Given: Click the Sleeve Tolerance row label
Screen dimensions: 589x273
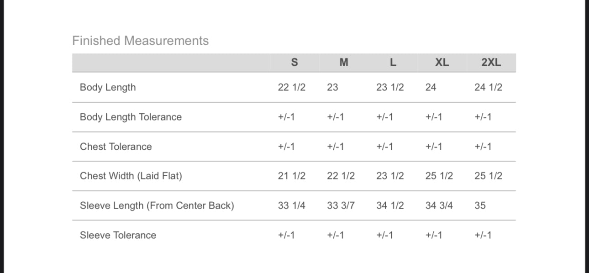Looking at the screenshot, I should click(118, 235).
